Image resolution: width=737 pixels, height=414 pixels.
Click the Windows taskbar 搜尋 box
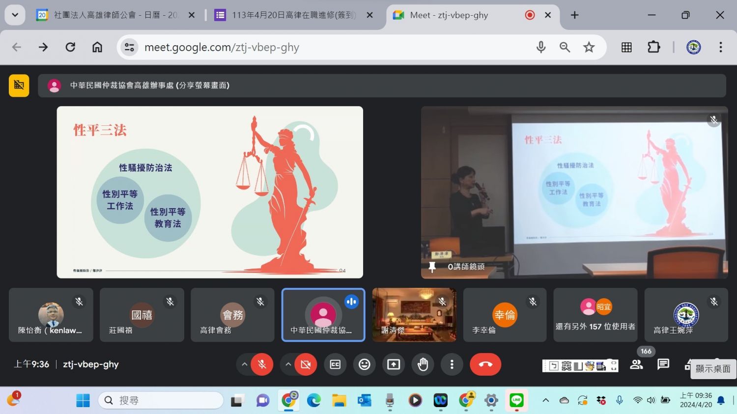click(x=161, y=400)
